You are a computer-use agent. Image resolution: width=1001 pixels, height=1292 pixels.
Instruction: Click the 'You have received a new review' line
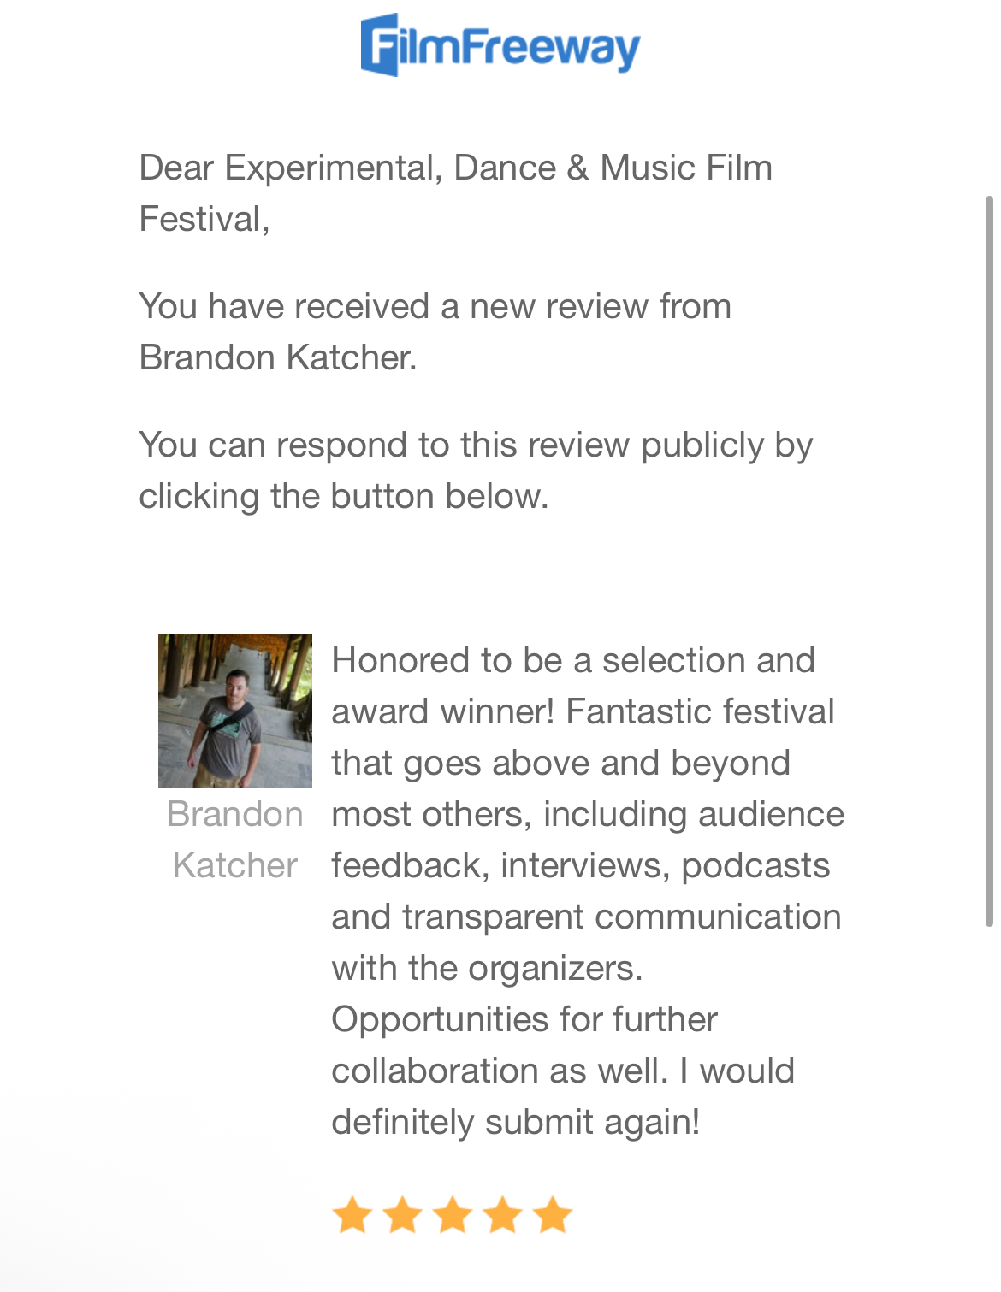(x=435, y=306)
